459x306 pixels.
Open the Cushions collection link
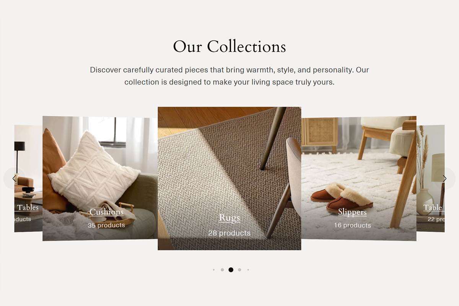tap(106, 212)
